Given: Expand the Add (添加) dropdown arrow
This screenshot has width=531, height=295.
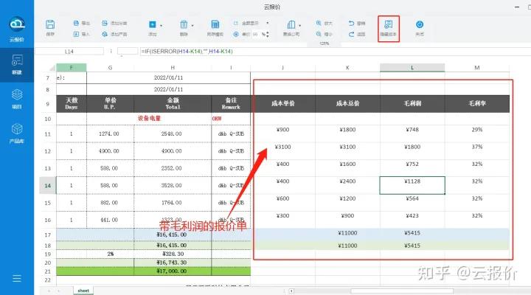Looking at the screenshot, I should tap(161, 25).
